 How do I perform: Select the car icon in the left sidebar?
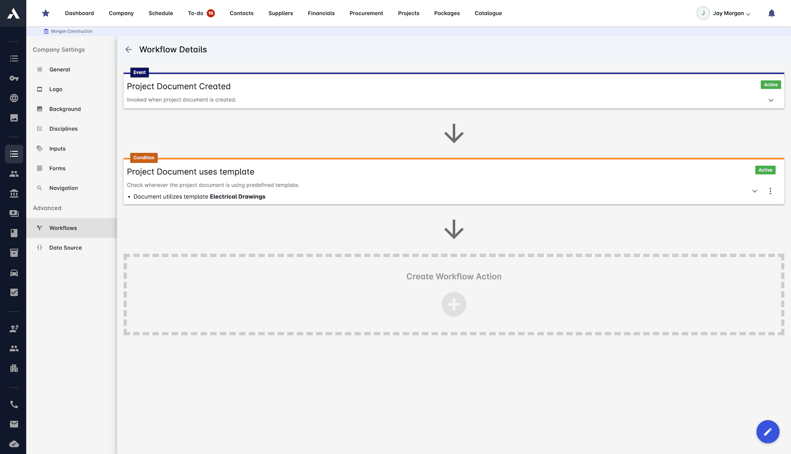tap(14, 273)
